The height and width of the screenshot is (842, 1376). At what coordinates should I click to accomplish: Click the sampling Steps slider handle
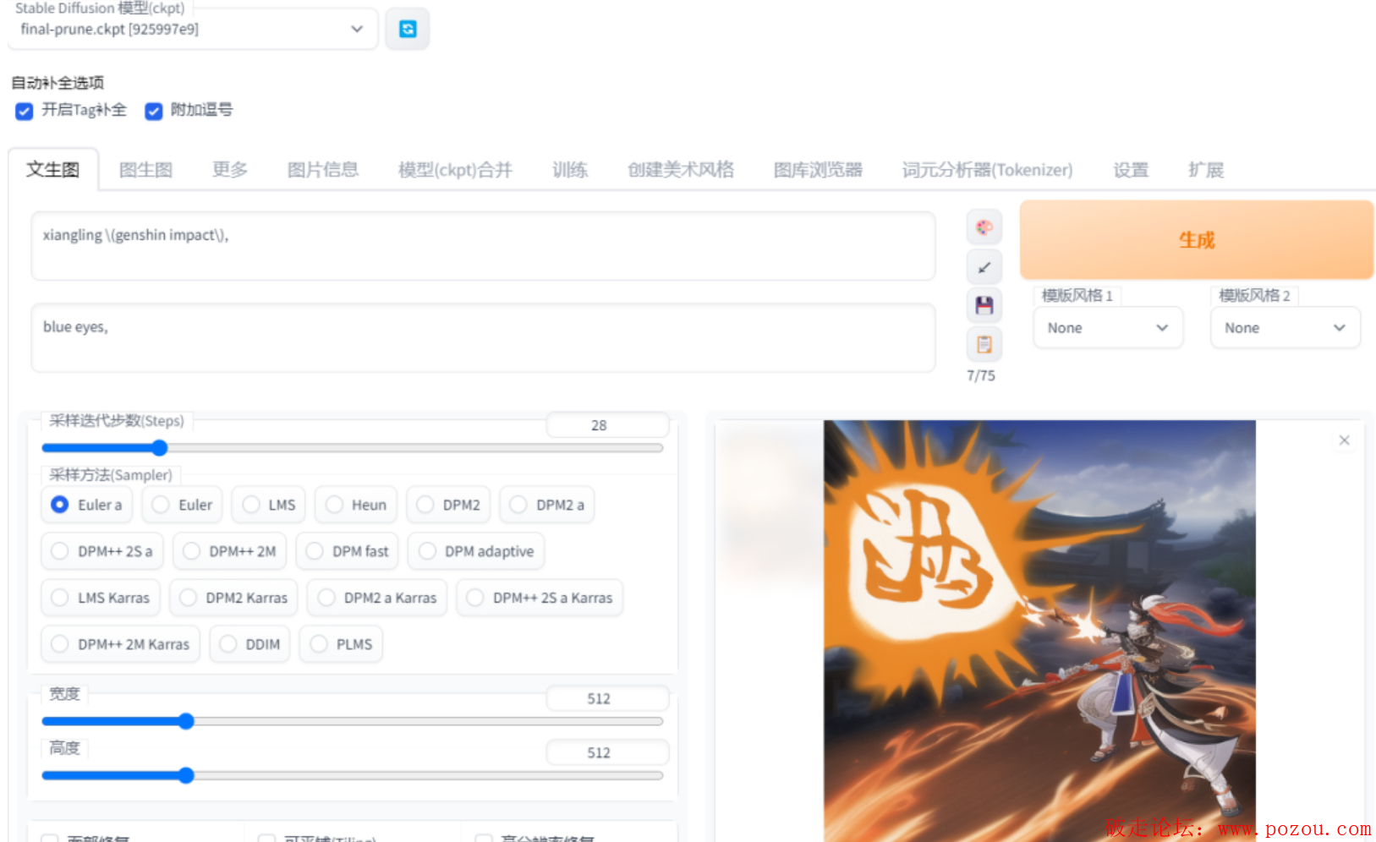click(x=159, y=448)
